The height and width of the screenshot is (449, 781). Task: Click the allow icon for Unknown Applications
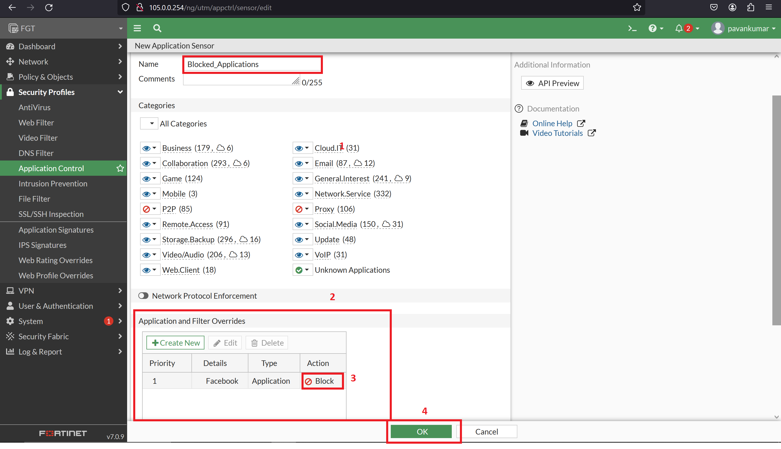coord(299,269)
